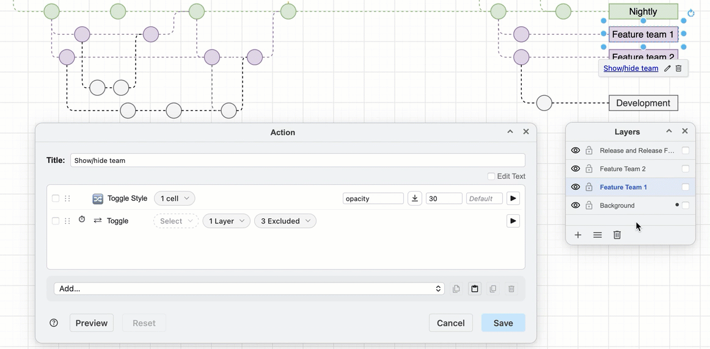Click the paste clipboard icon in Action dialog
Viewport: 710px width, 349px height.
[x=475, y=289]
